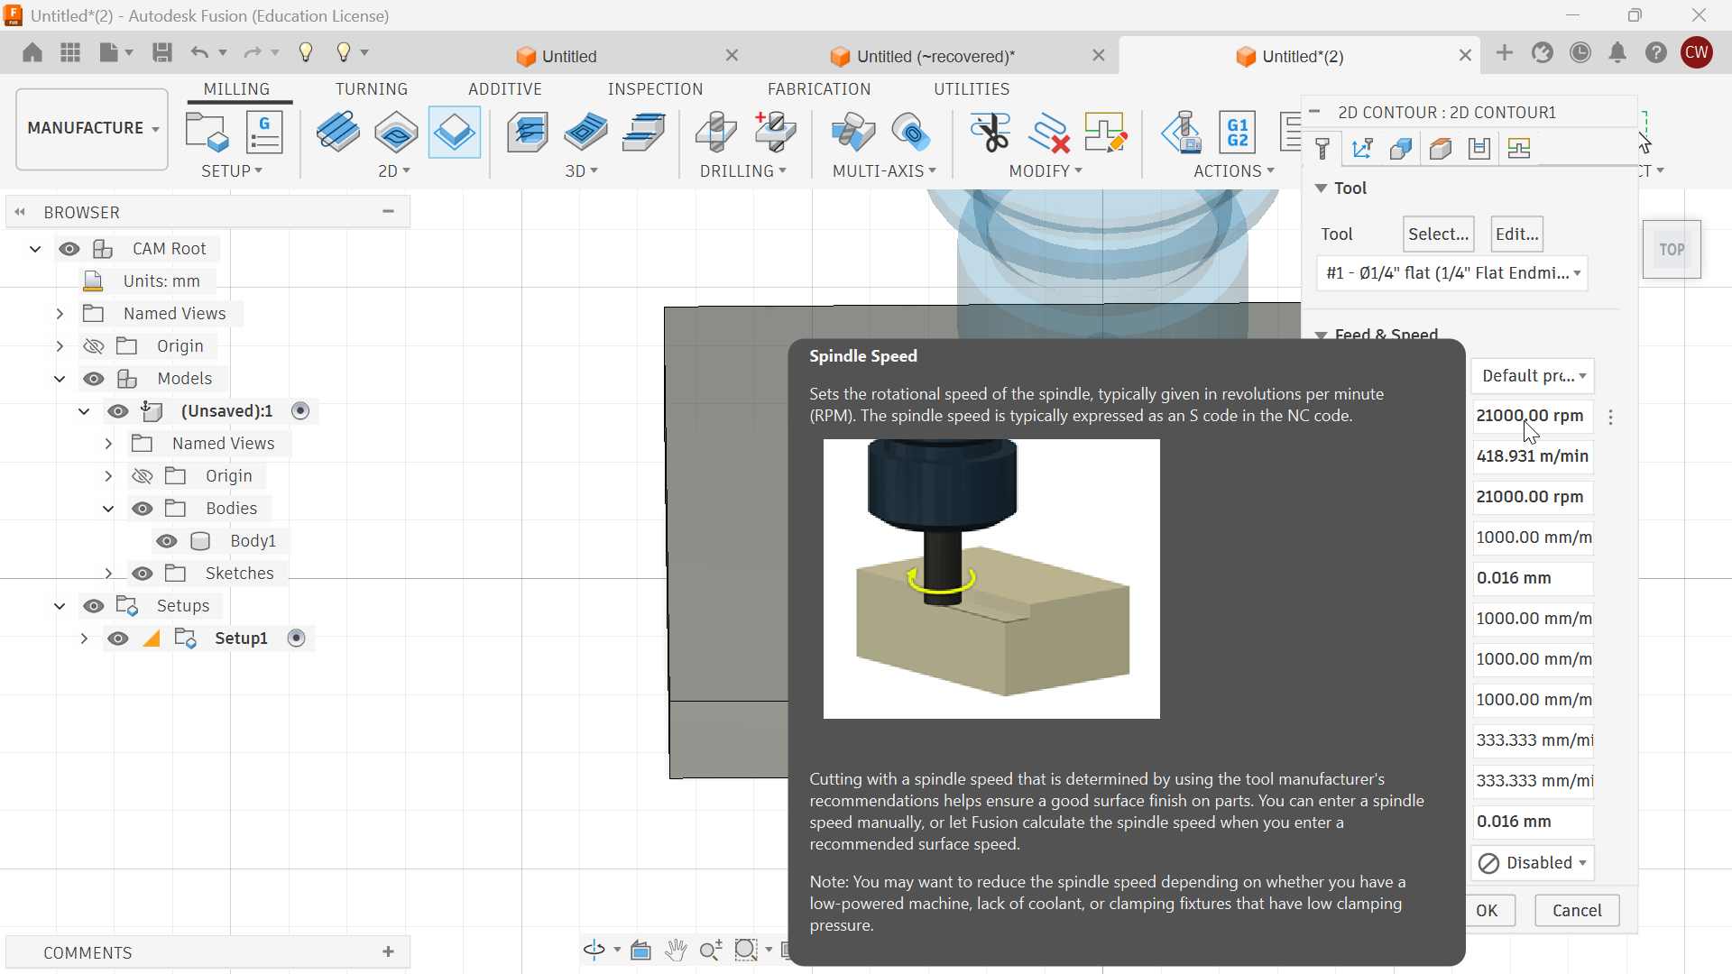Click the NC Program icon
The width and height of the screenshot is (1732, 974).
click(264, 133)
